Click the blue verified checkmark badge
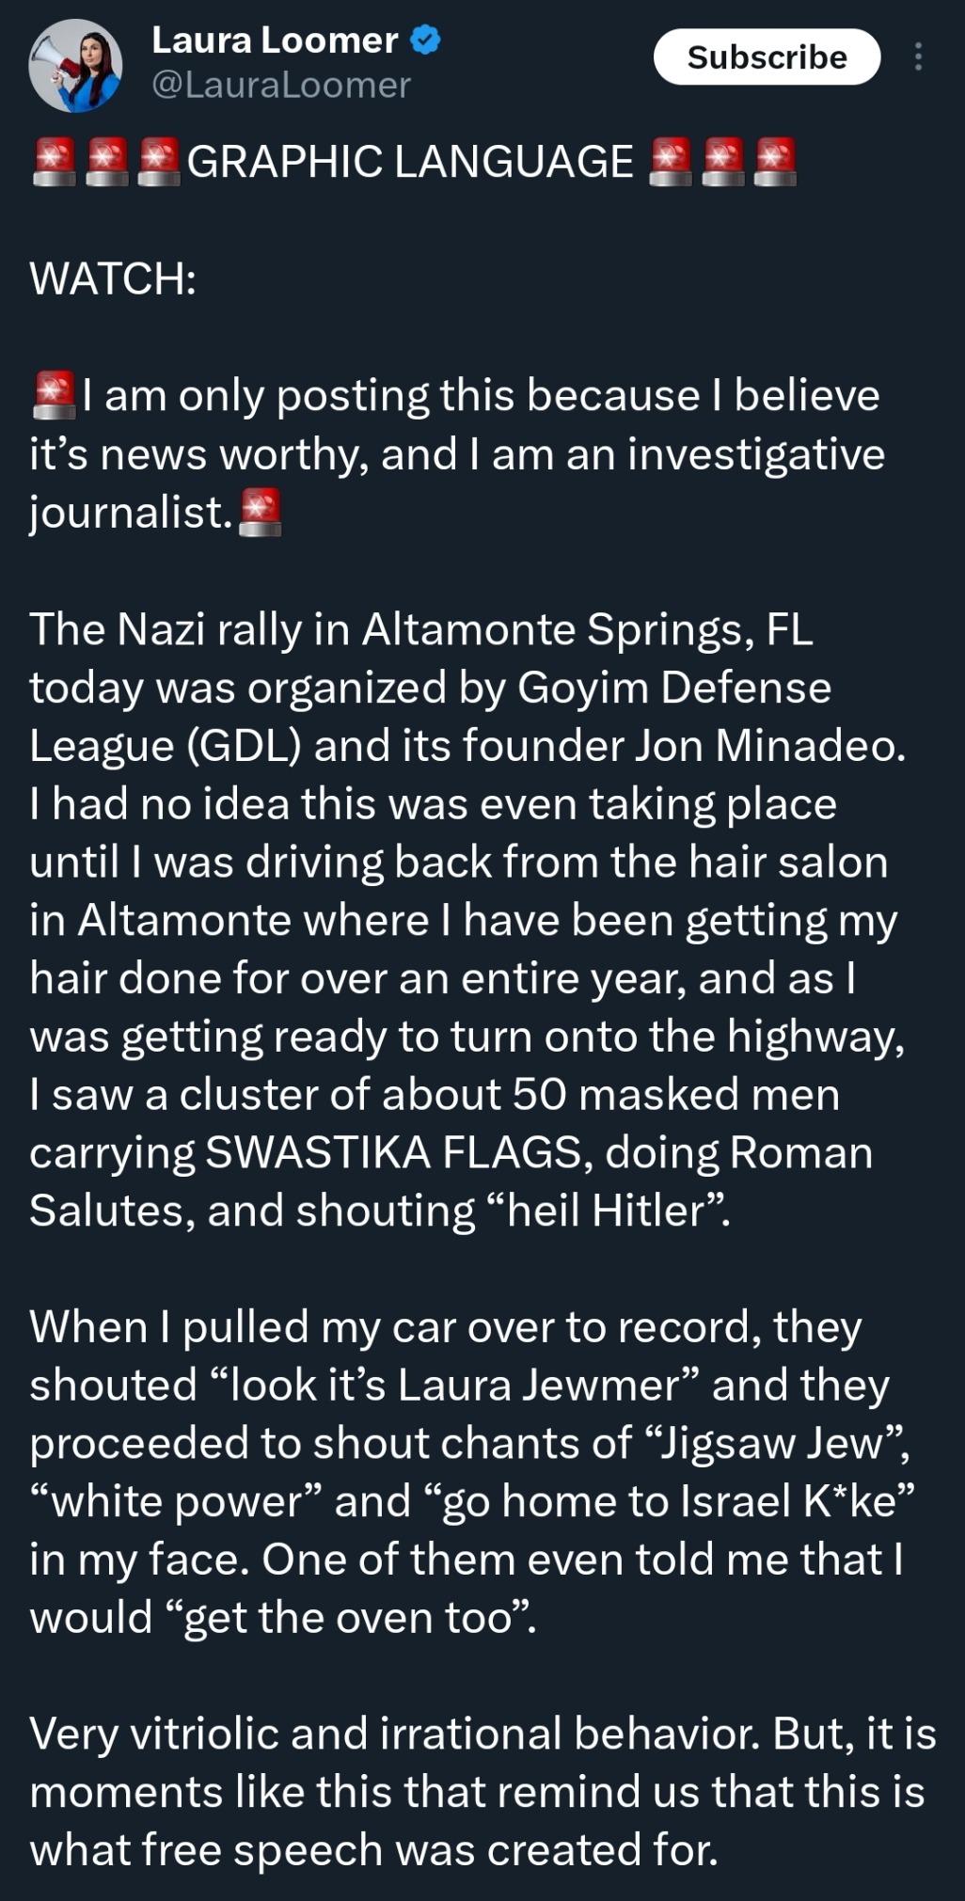965x1901 pixels. coord(426,40)
